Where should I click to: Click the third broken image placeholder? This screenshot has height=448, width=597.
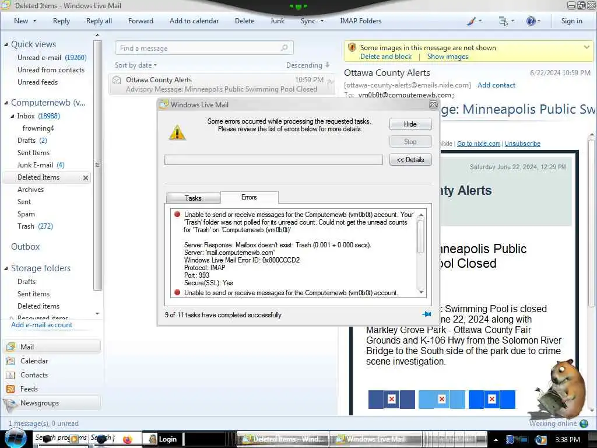click(x=492, y=399)
